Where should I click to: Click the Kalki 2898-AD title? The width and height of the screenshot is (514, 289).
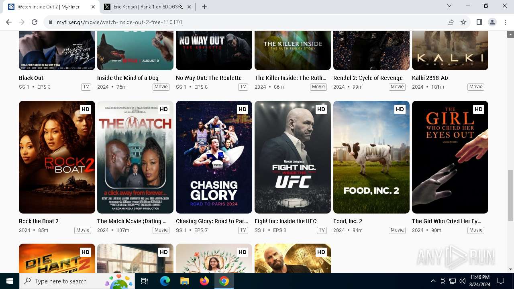[x=430, y=78]
